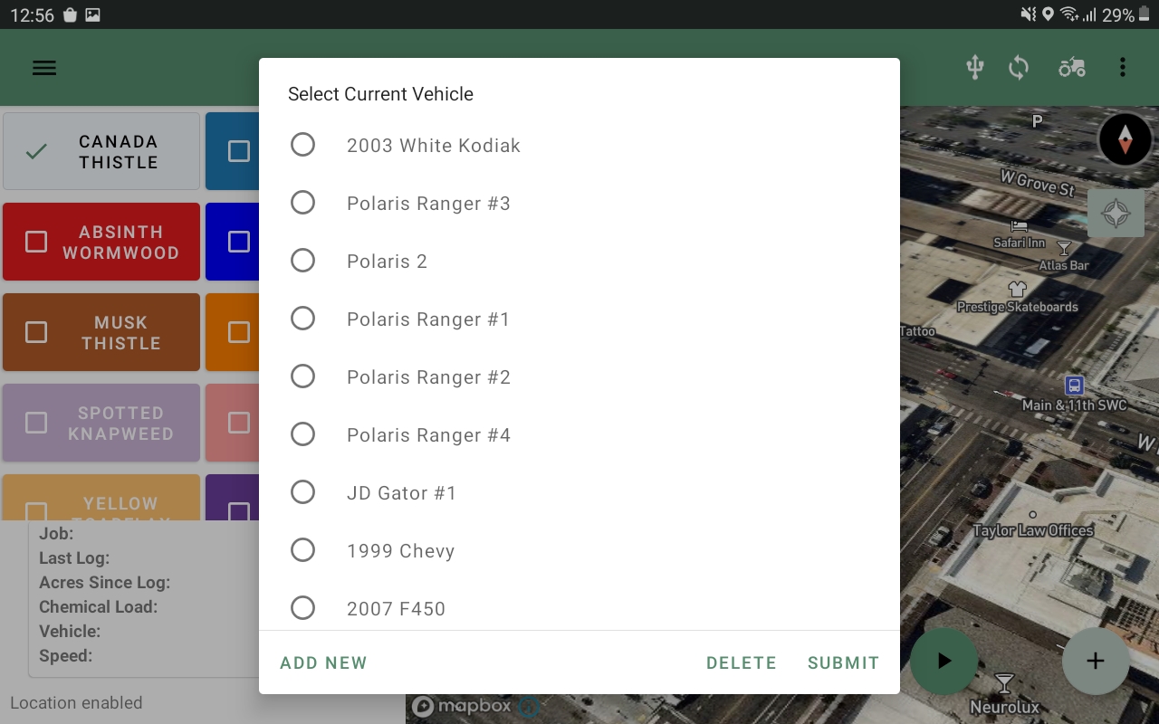
Task: Choose Polaris Ranger #3 vehicle
Action: point(302,203)
